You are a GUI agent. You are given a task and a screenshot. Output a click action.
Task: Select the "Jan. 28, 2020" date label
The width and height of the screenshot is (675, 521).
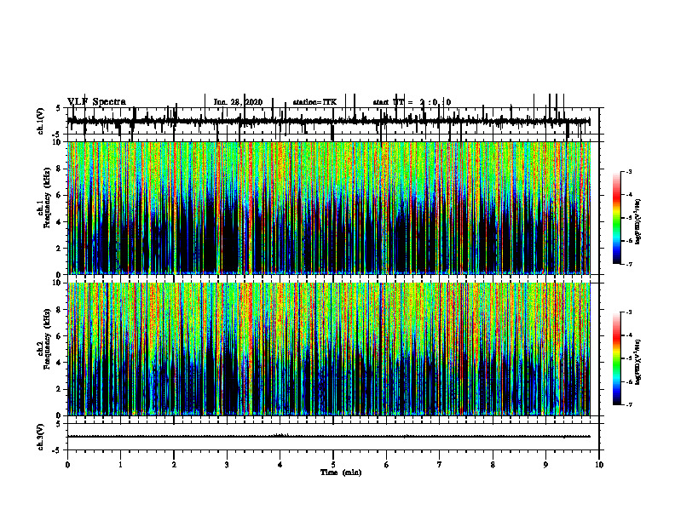[238, 102]
